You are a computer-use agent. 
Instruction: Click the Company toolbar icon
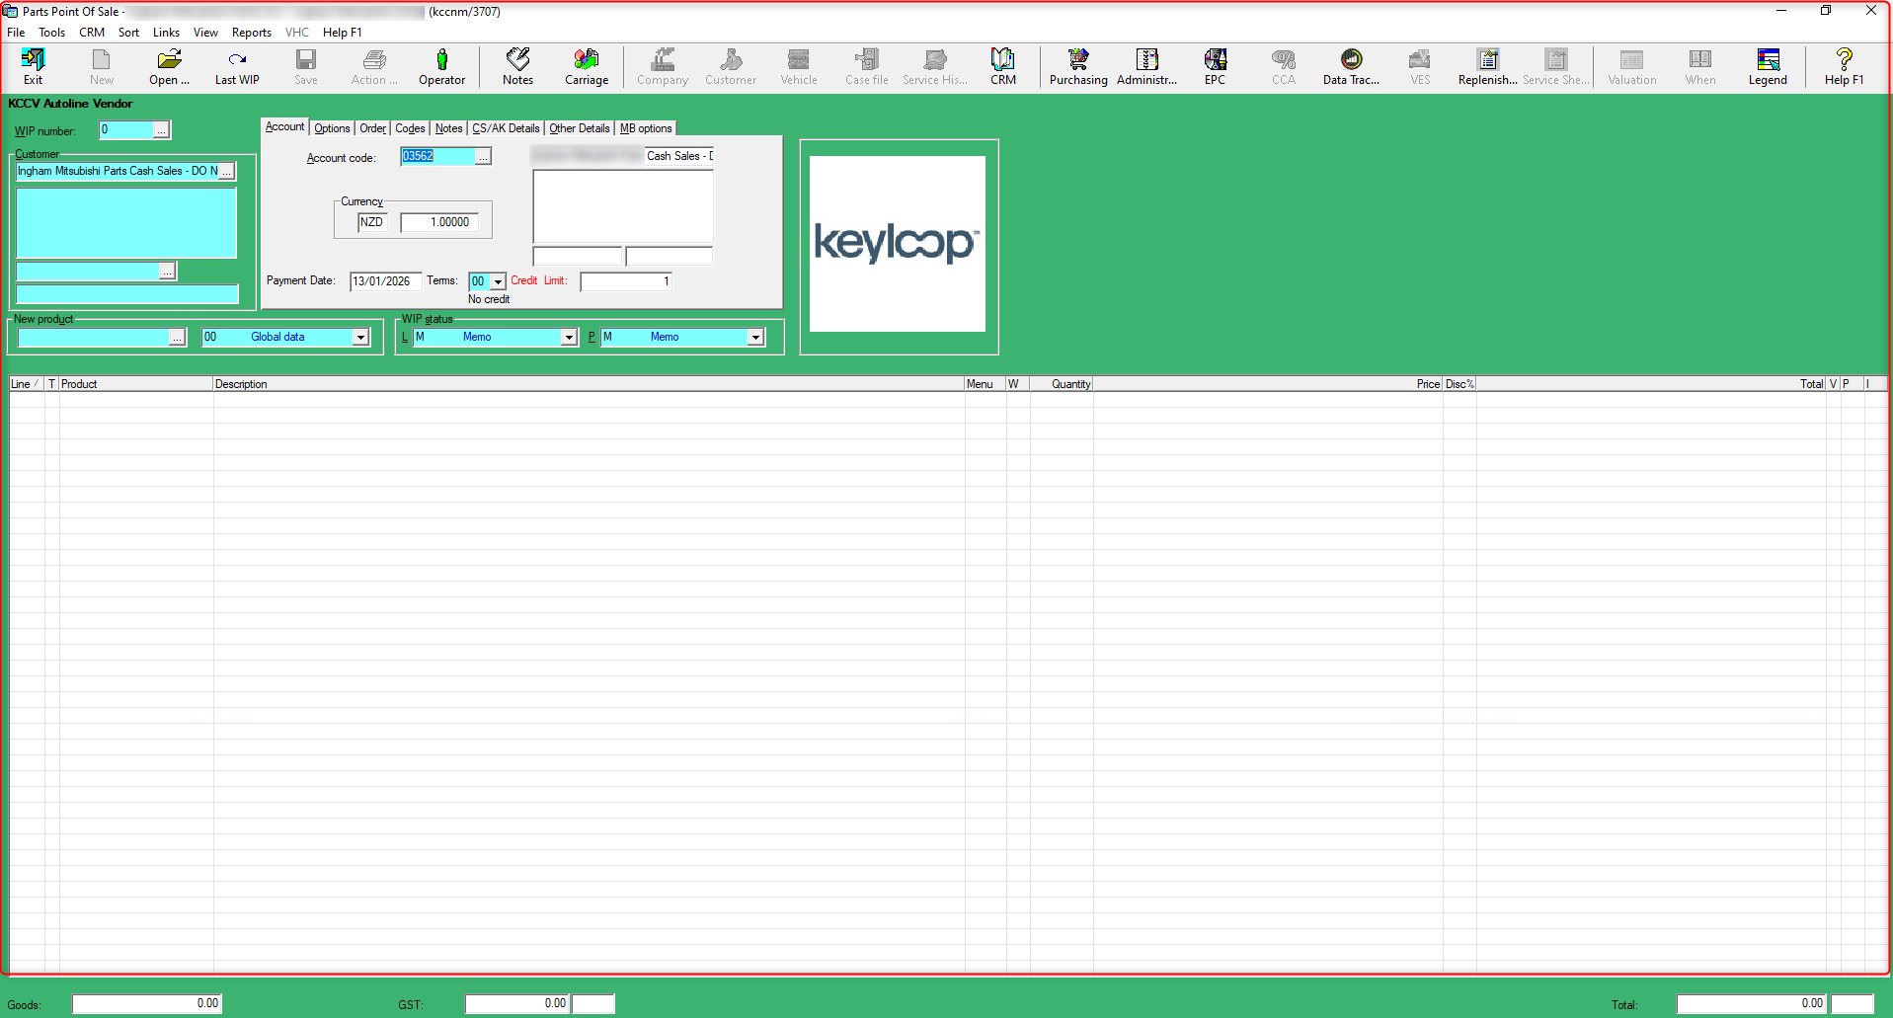coord(663,67)
